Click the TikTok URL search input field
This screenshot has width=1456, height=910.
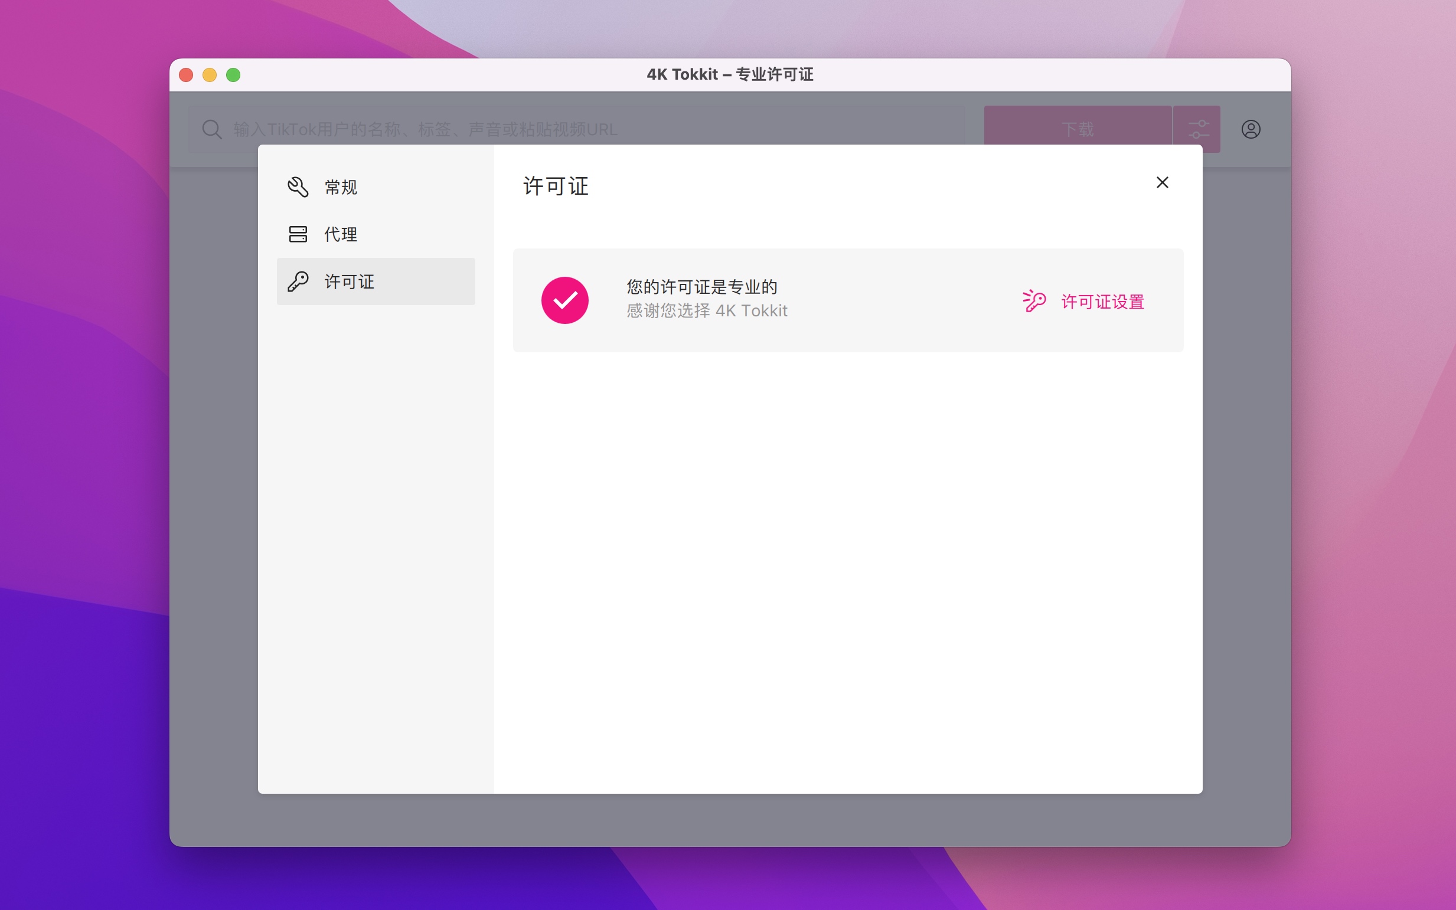click(x=542, y=129)
